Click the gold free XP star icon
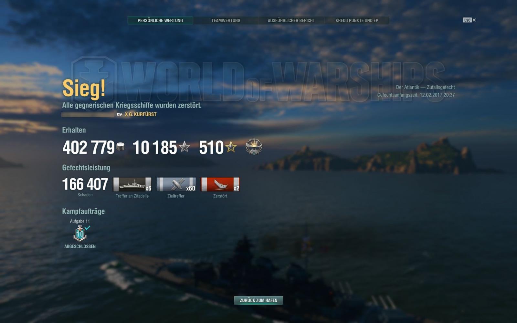This screenshot has width=517, height=323. pos(231,147)
